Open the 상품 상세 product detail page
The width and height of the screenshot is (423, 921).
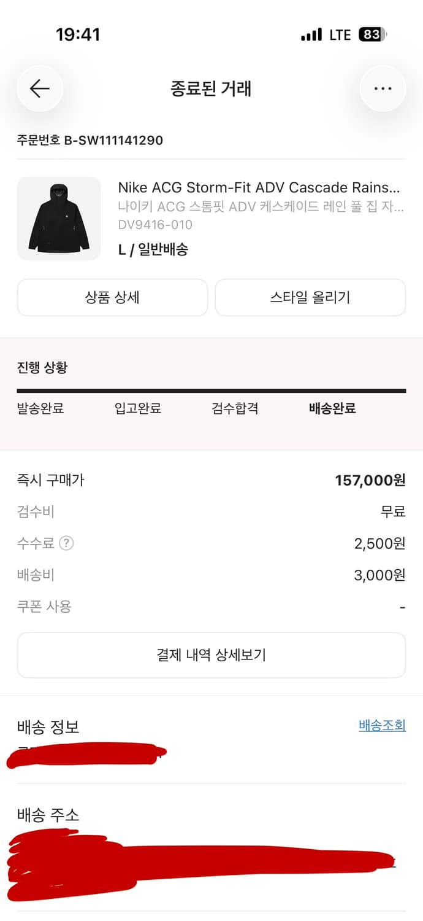(113, 297)
